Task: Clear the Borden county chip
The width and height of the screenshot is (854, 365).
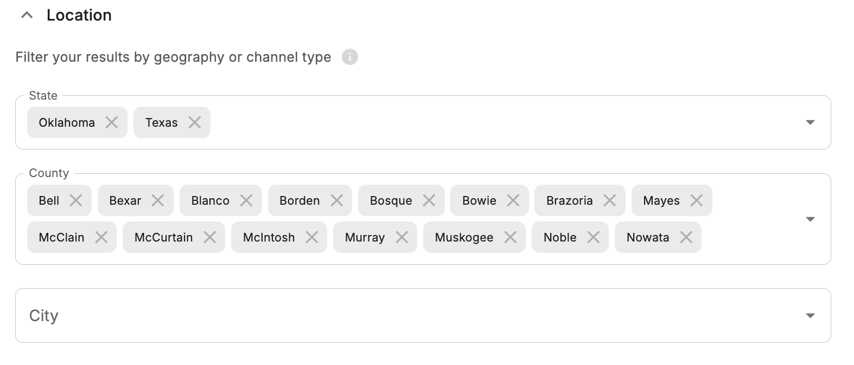Action: [336, 200]
